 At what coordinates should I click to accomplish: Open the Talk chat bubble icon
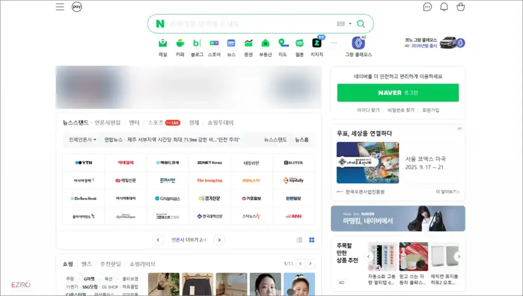(427, 7)
